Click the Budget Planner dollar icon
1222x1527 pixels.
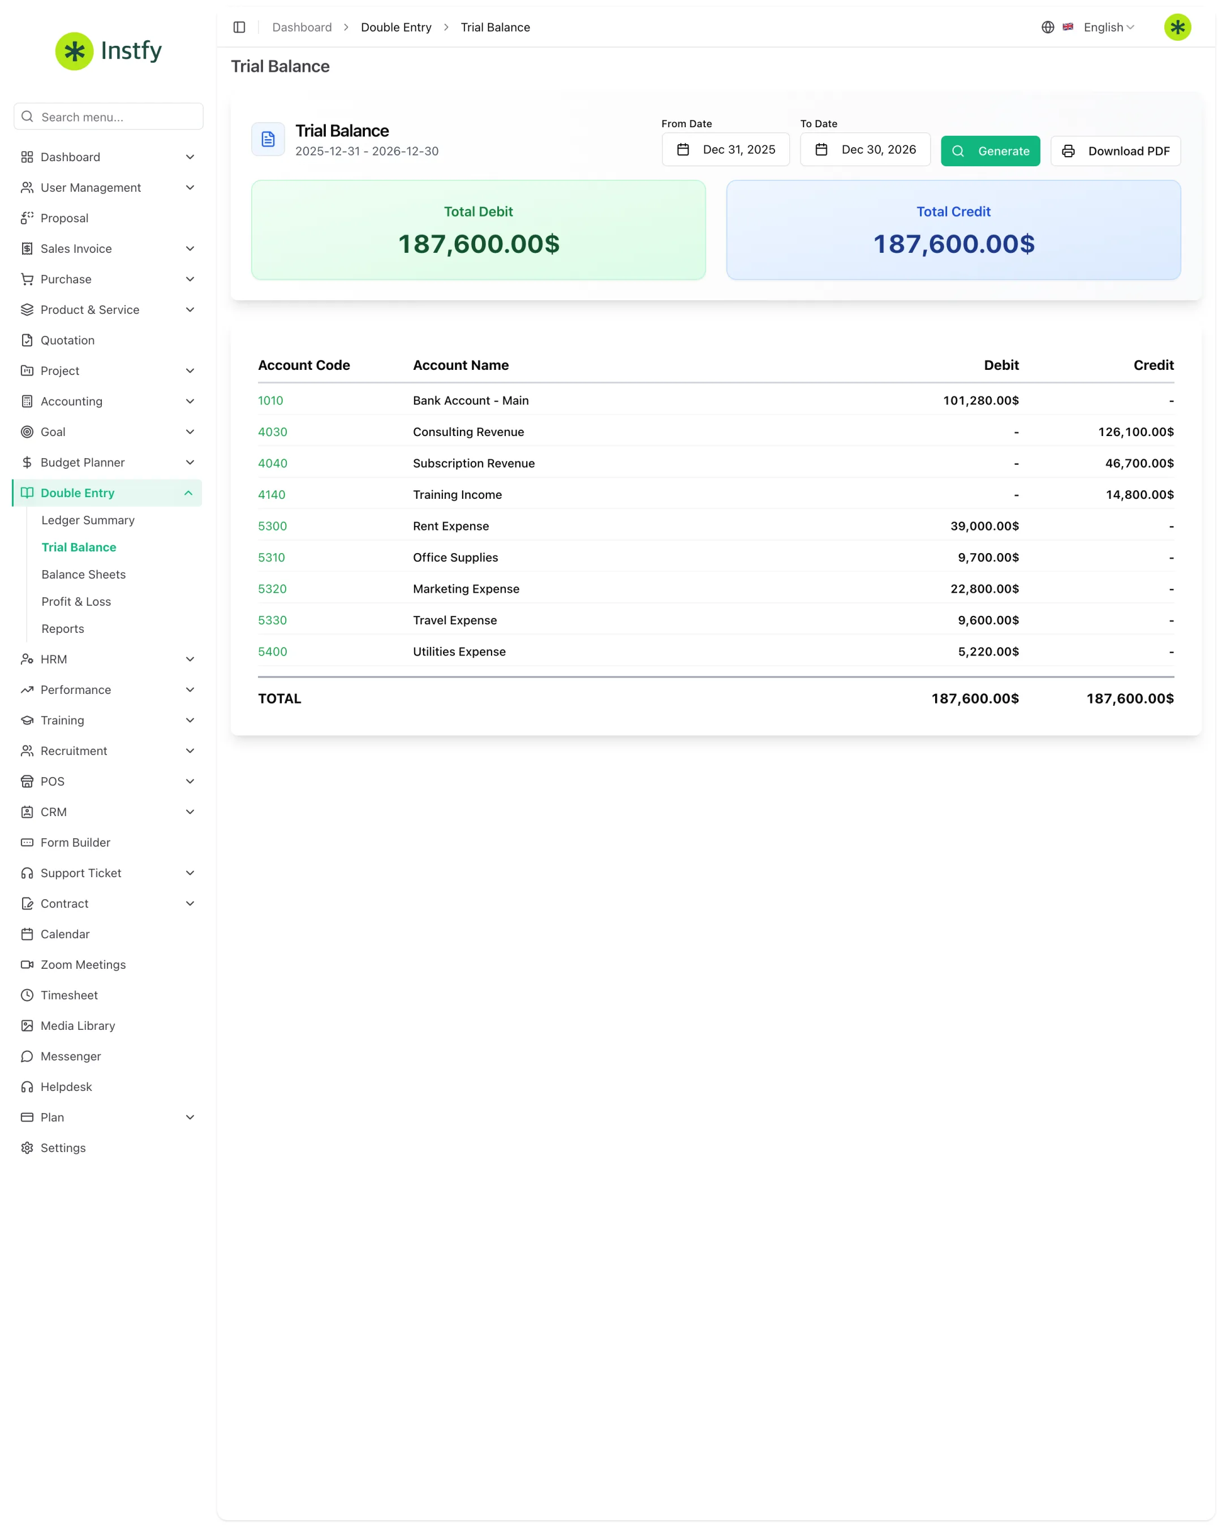[27, 462]
